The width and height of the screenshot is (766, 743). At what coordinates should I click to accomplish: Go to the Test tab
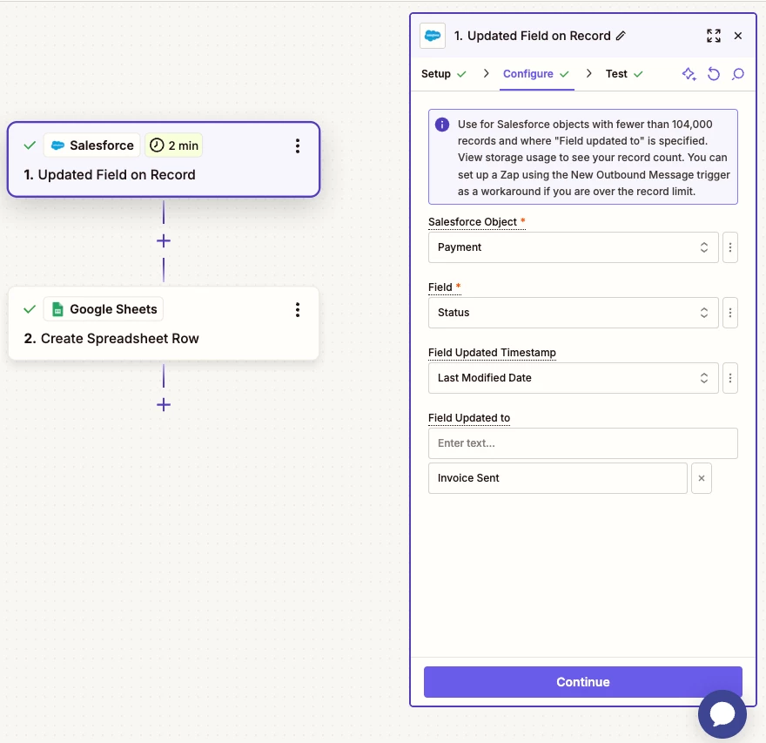pyautogui.click(x=624, y=74)
